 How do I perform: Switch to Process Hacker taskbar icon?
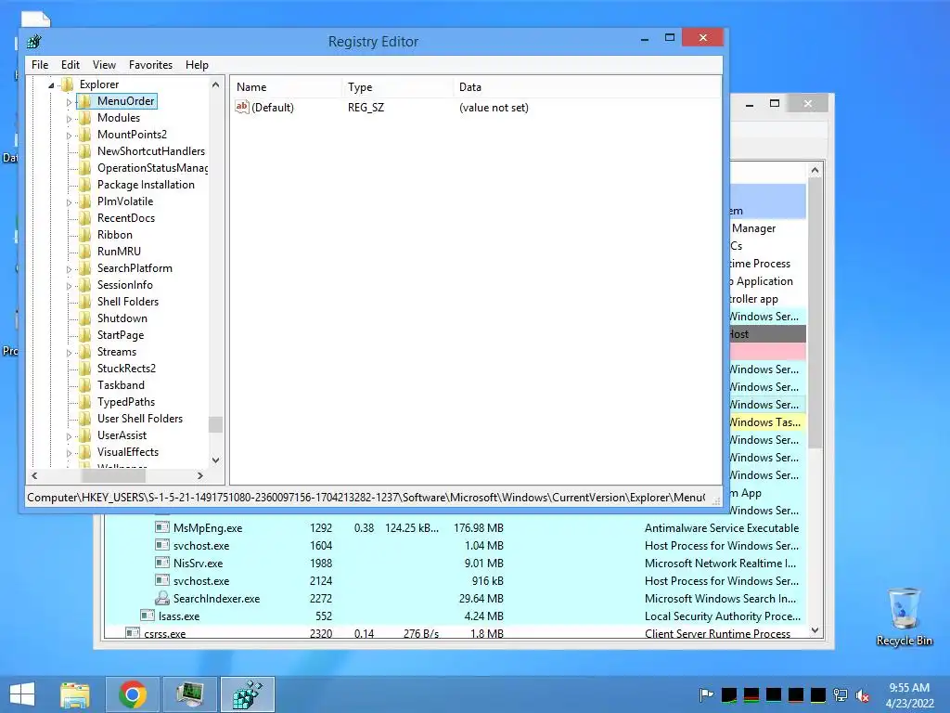tap(189, 694)
